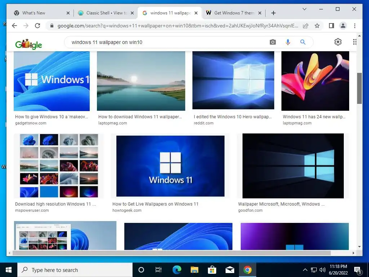Screen dimensions: 369x277
Task: Click the vertical scrollbar thumb
Action: tap(359, 88)
